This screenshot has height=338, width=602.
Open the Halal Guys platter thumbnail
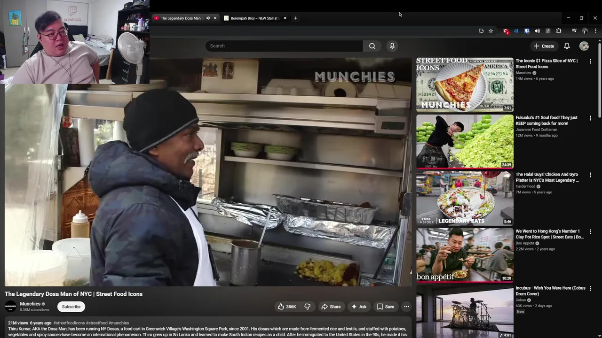[465, 198]
